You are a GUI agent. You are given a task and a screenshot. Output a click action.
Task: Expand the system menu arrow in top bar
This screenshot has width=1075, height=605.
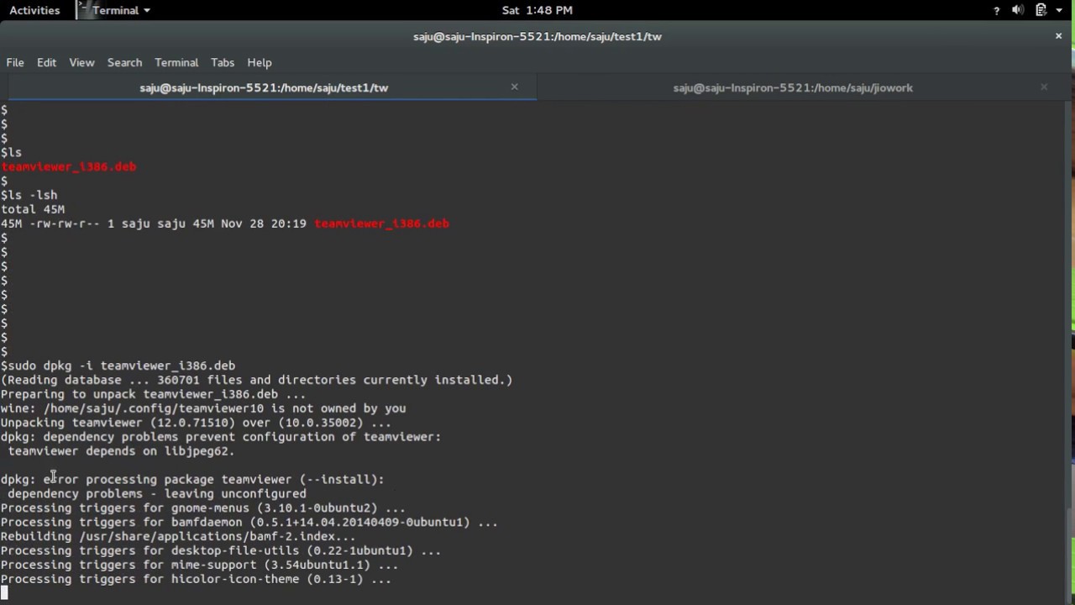(x=1060, y=10)
